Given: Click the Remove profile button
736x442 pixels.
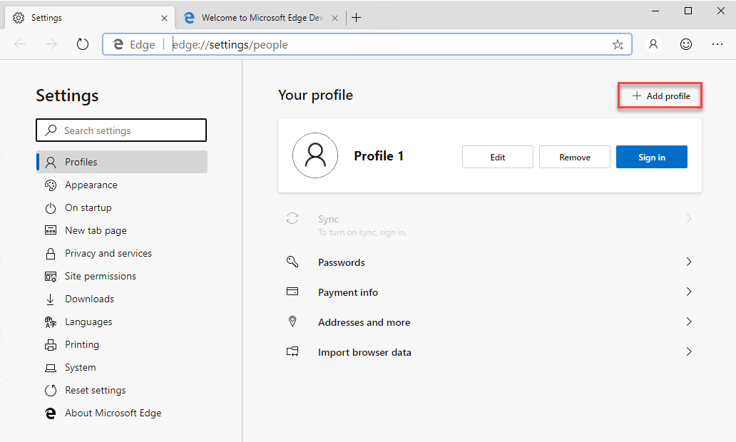Looking at the screenshot, I should click(x=575, y=157).
